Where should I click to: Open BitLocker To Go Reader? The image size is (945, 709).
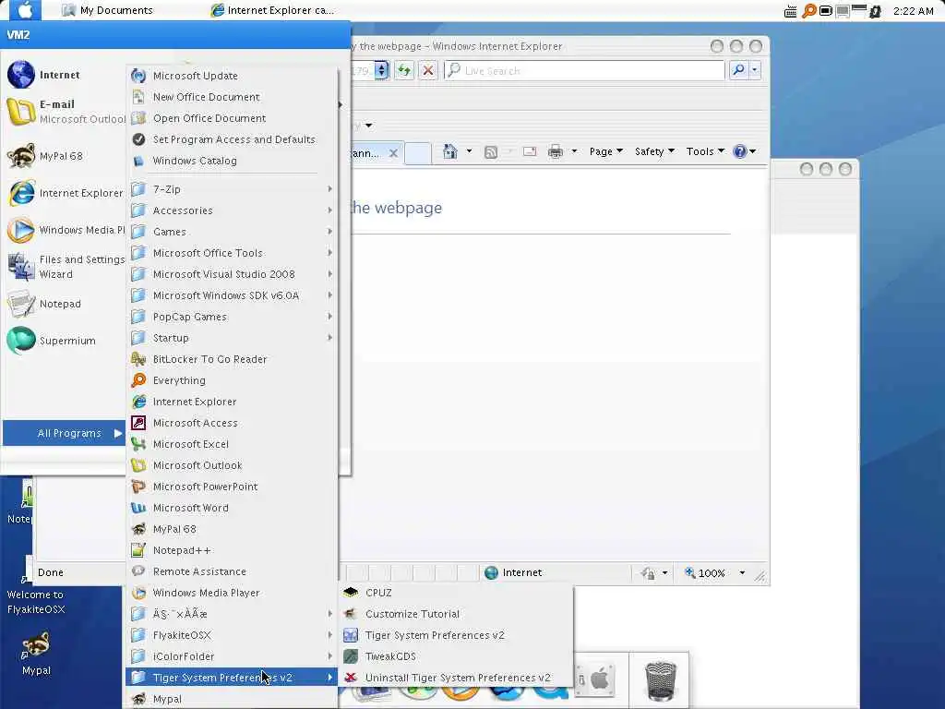(232, 359)
